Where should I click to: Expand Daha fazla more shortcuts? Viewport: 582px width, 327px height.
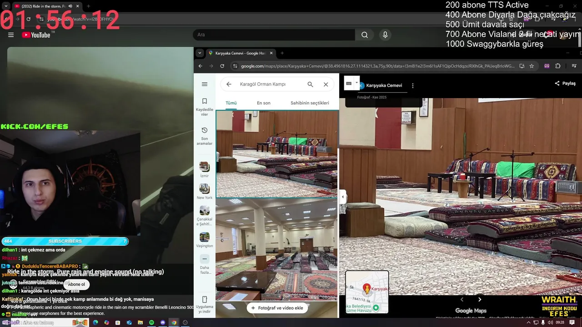pyautogui.click(x=205, y=264)
